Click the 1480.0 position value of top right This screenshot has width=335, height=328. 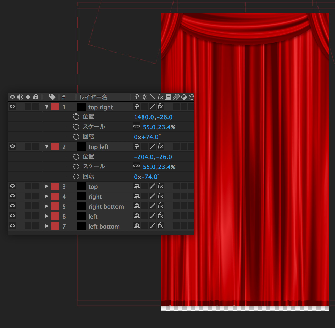coord(144,117)
